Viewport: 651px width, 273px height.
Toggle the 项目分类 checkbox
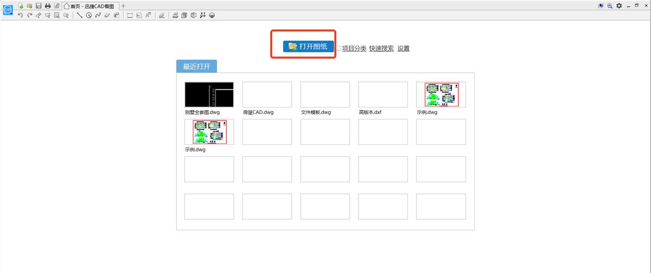(x=338, y=48)
